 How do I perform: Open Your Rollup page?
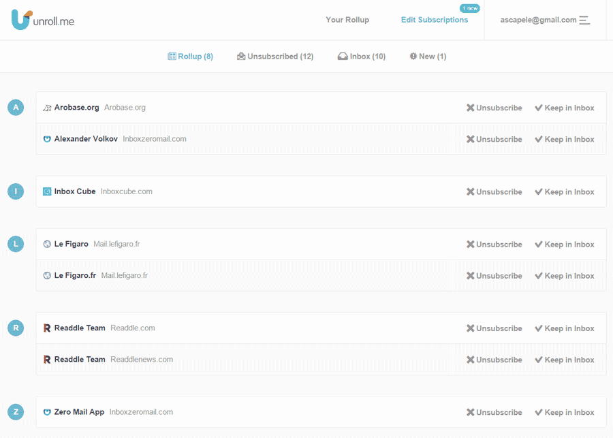point(347,20)
